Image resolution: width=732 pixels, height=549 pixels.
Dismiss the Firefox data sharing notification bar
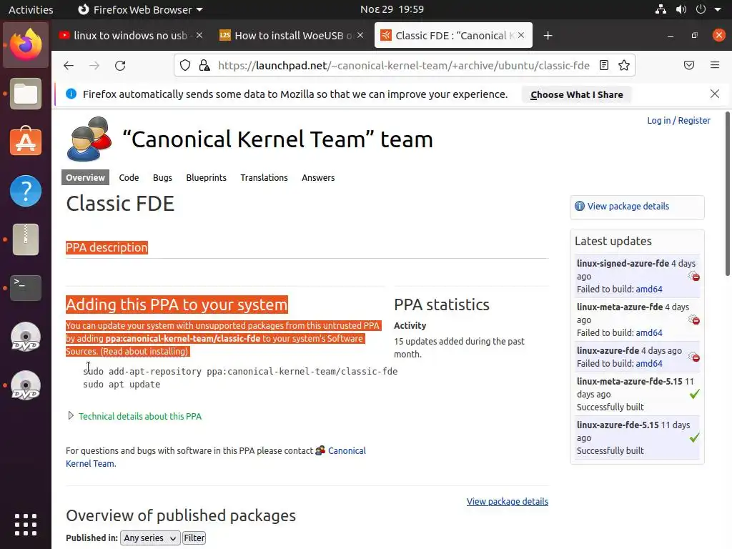click(x=715, y=94)
